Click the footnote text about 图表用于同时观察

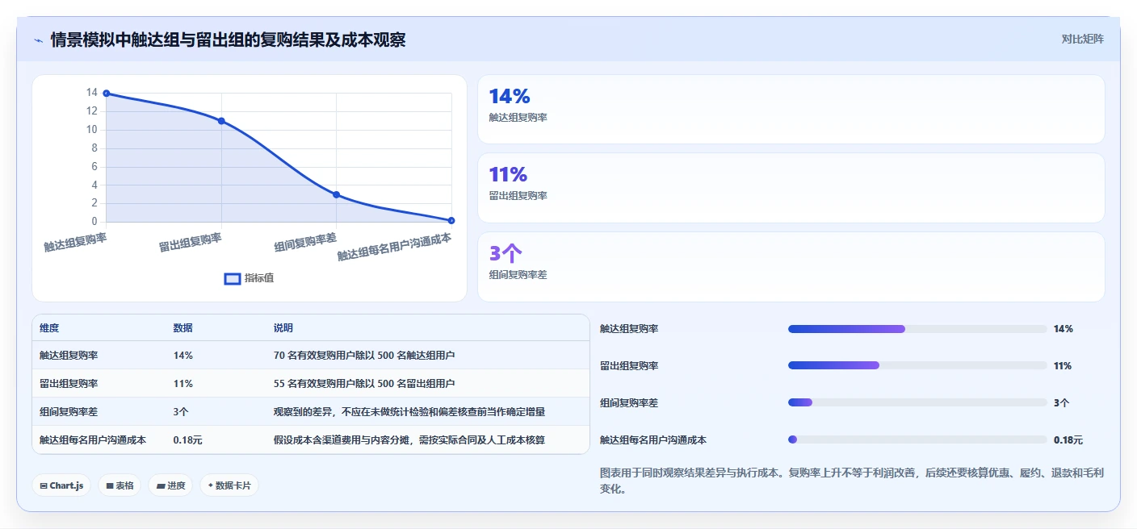coord(852,481)
